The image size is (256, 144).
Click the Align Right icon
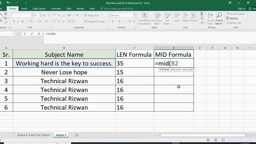(63, 21)
